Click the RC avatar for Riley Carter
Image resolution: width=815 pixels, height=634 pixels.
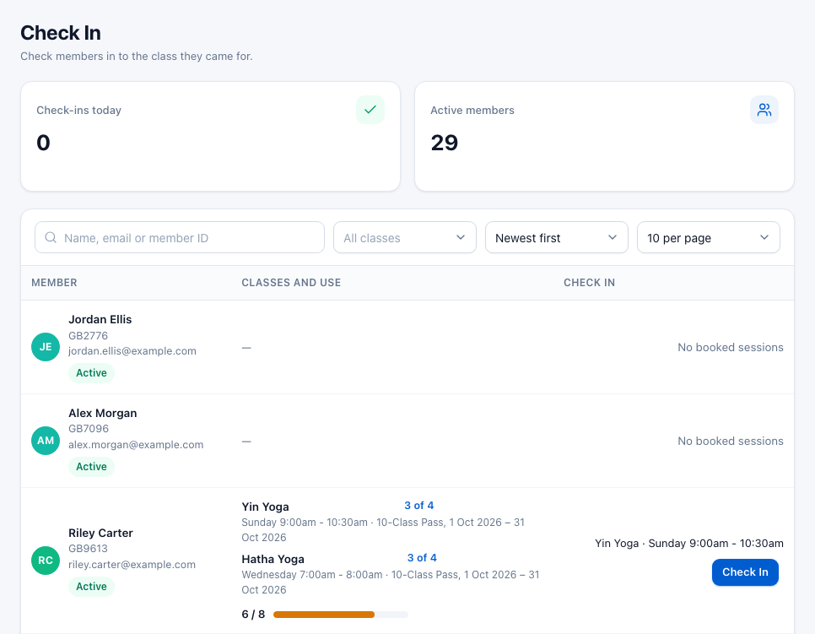(46, 561)
